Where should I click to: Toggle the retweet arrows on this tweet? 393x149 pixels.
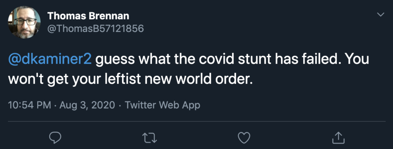click(x=149, y=138)
